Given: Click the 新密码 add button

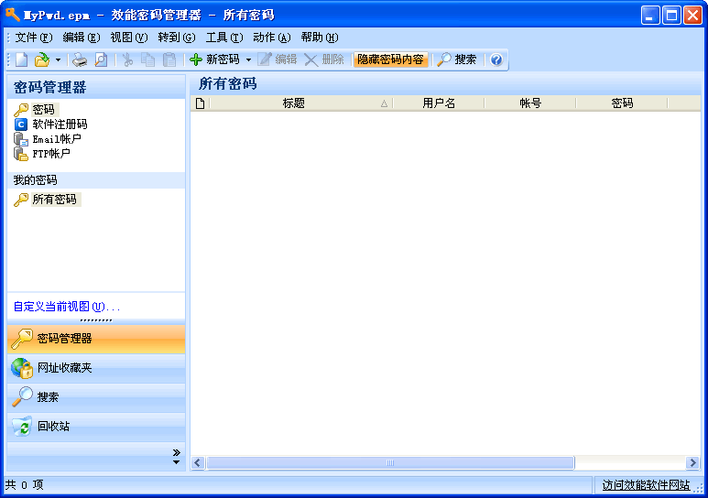Looking at the screenshot, I should tap(215, 60).
